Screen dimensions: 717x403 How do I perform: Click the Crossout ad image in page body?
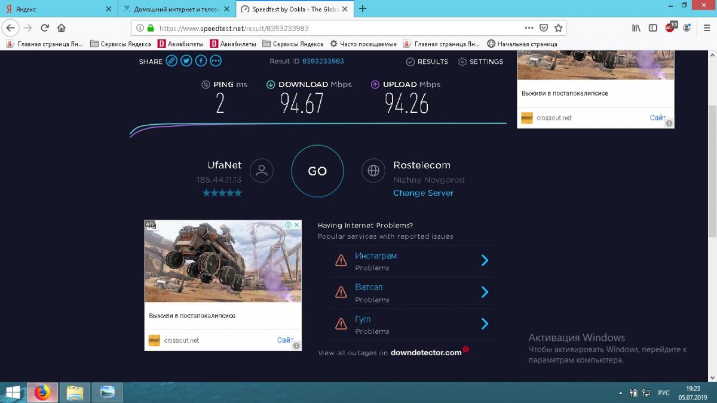tap(223, 261)
